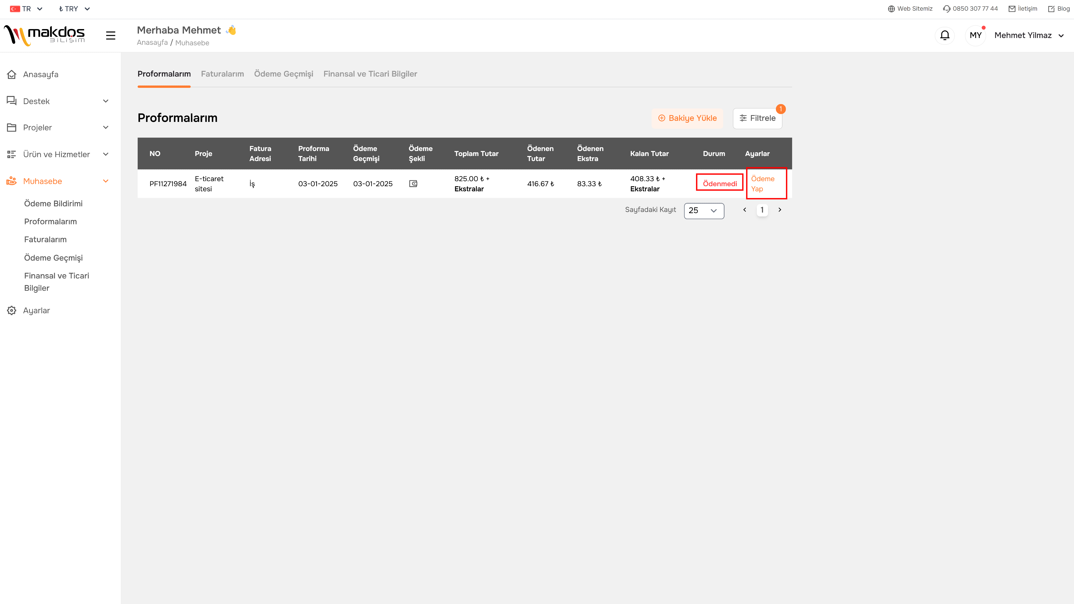Click the İş billing address cell
Image resolution: width=1074 pixels, height=604 pixels.
pyautogui.click(x=252, y=184)
